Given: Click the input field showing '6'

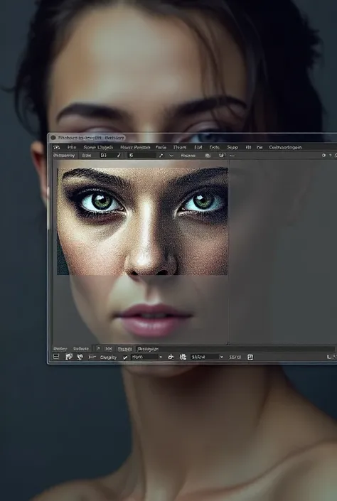Looking at the screenshot, I should 142,156.
